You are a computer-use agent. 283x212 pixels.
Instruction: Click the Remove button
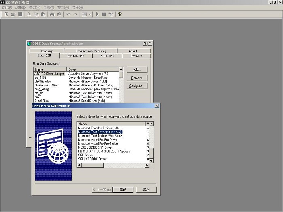(137, 78)
